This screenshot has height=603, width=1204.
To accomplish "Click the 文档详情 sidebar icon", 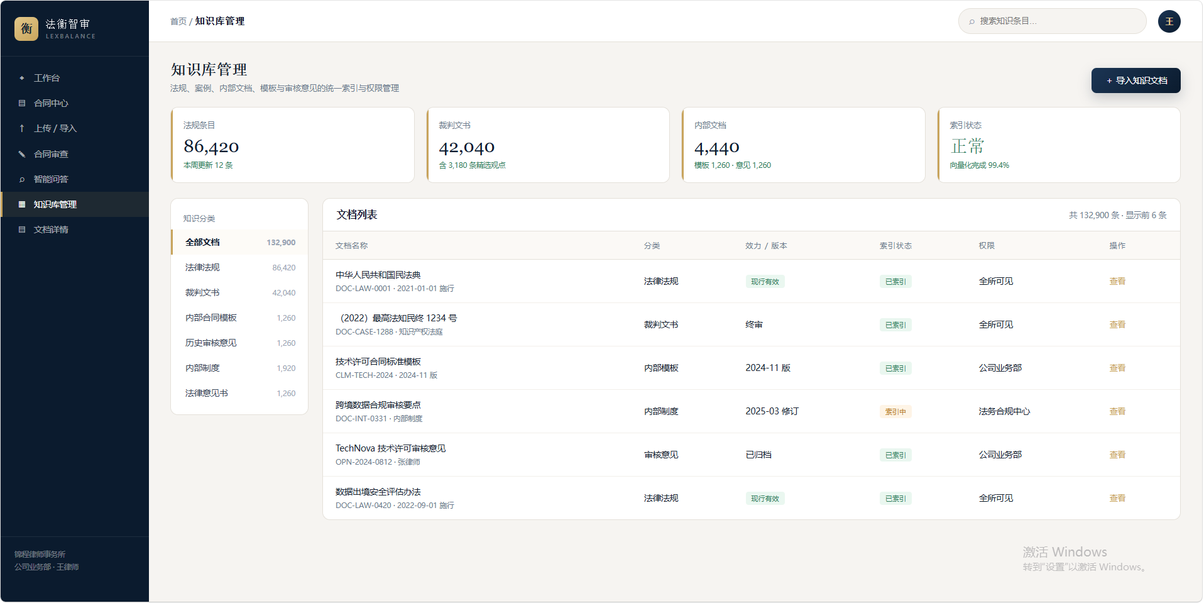I will (22, 230).
